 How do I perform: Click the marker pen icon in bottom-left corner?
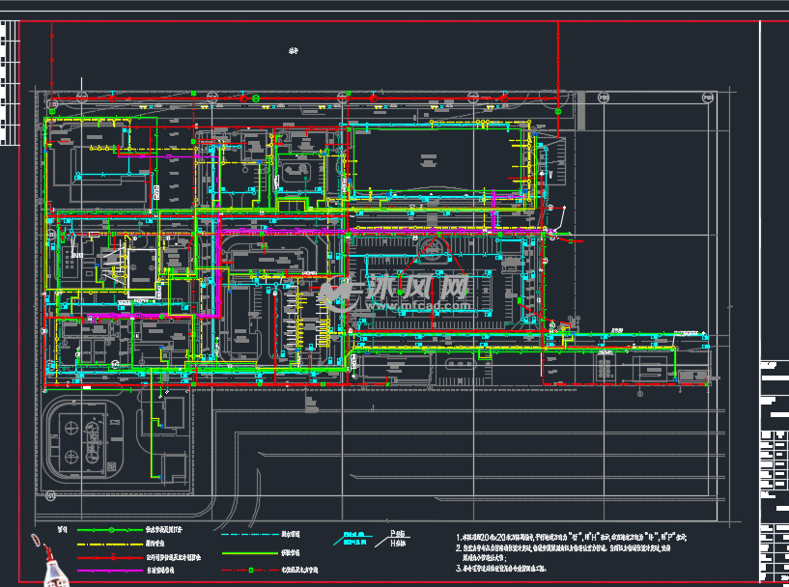pyautogui.click(x=48, y=563)
